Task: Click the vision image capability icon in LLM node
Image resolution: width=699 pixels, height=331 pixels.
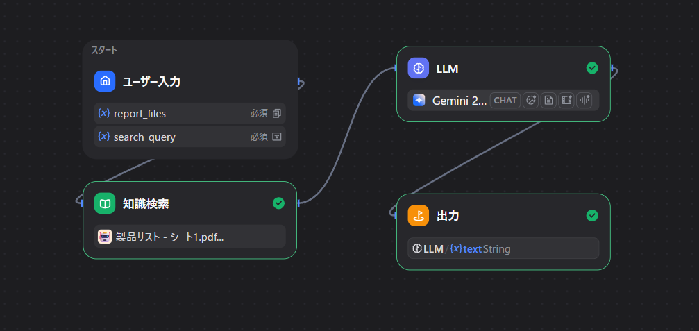Action: (531, 101)
